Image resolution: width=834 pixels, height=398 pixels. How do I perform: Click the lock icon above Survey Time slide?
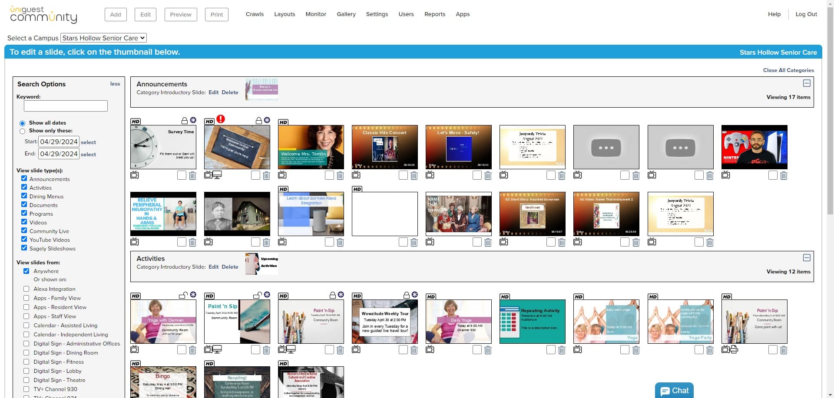[185, 121]
